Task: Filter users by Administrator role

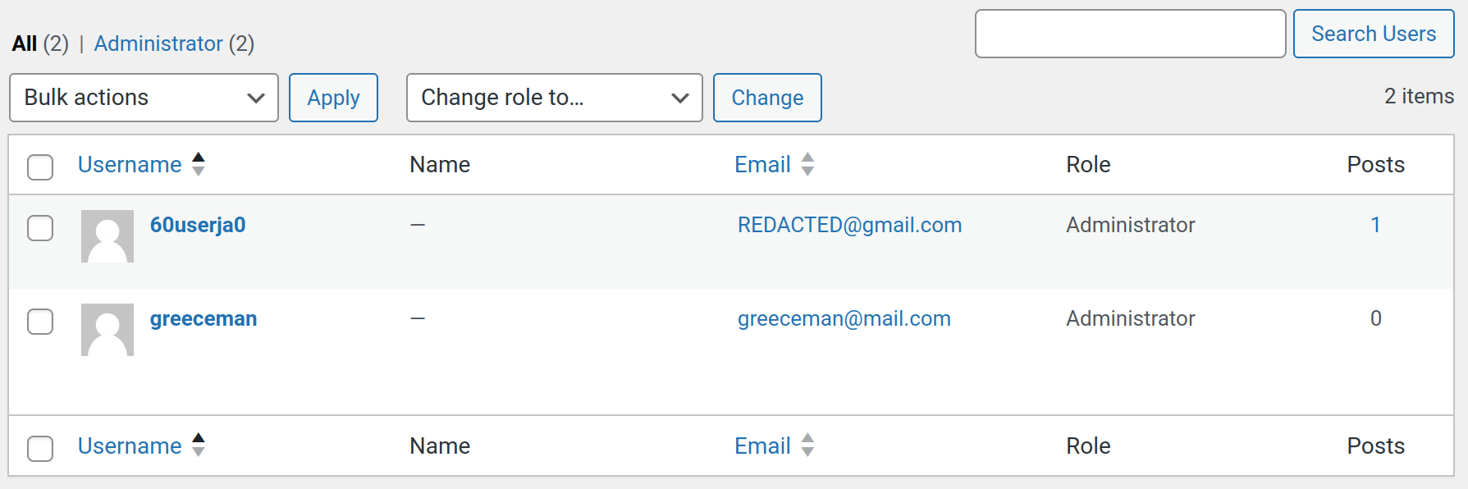Action: (158, 43)
